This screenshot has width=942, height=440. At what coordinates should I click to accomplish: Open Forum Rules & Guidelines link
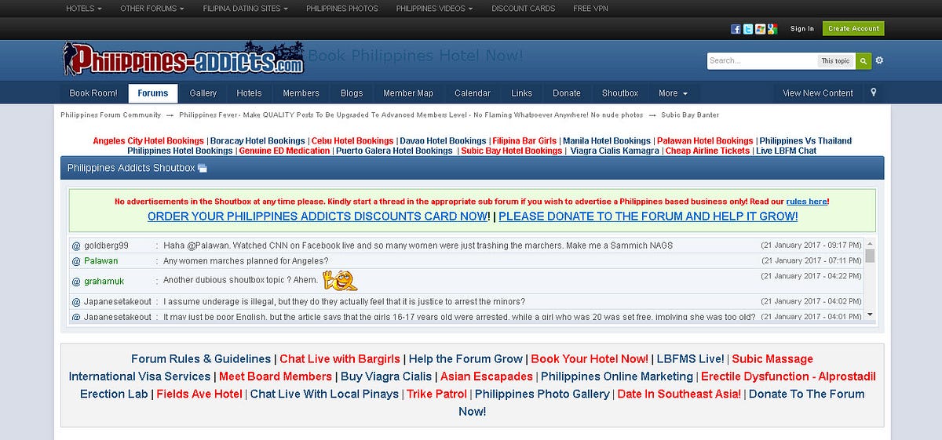coord(201,359)
